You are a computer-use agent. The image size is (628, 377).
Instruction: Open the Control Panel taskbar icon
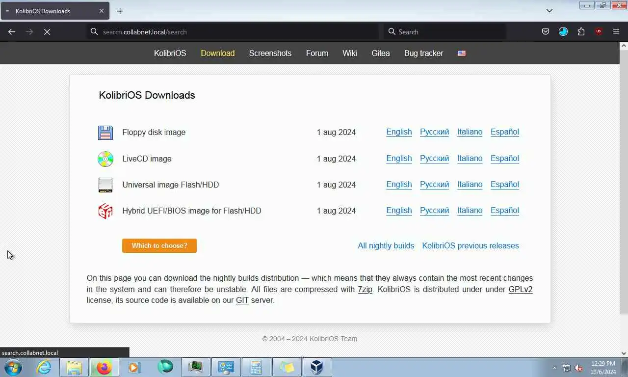click(x=226, y=367)
